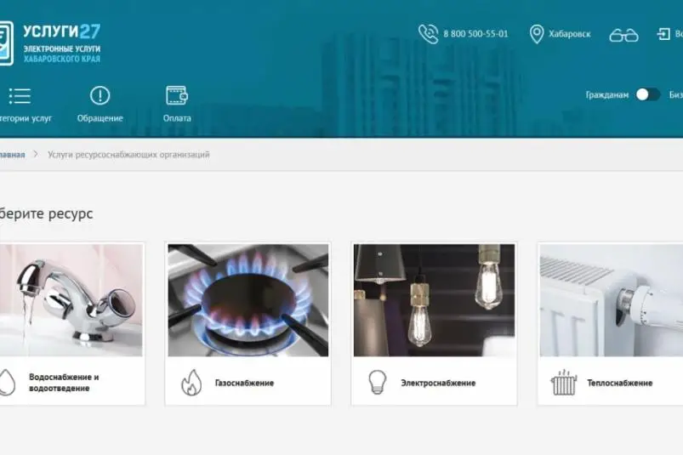683x455 pixels.
Task: Click the heating radiator icon
Action: (563, 383)
